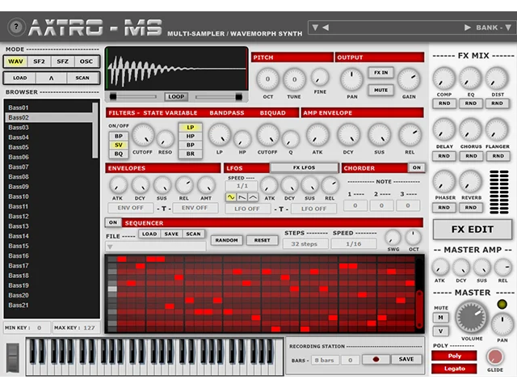This screenshot has height=388, width=517.
Task: Click the FINE tune knob
Action: [320, 78]
